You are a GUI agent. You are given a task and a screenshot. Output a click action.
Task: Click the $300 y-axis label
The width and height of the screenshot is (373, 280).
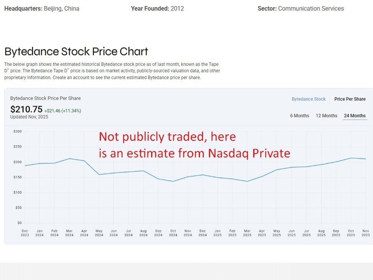[x=17, y=131]
